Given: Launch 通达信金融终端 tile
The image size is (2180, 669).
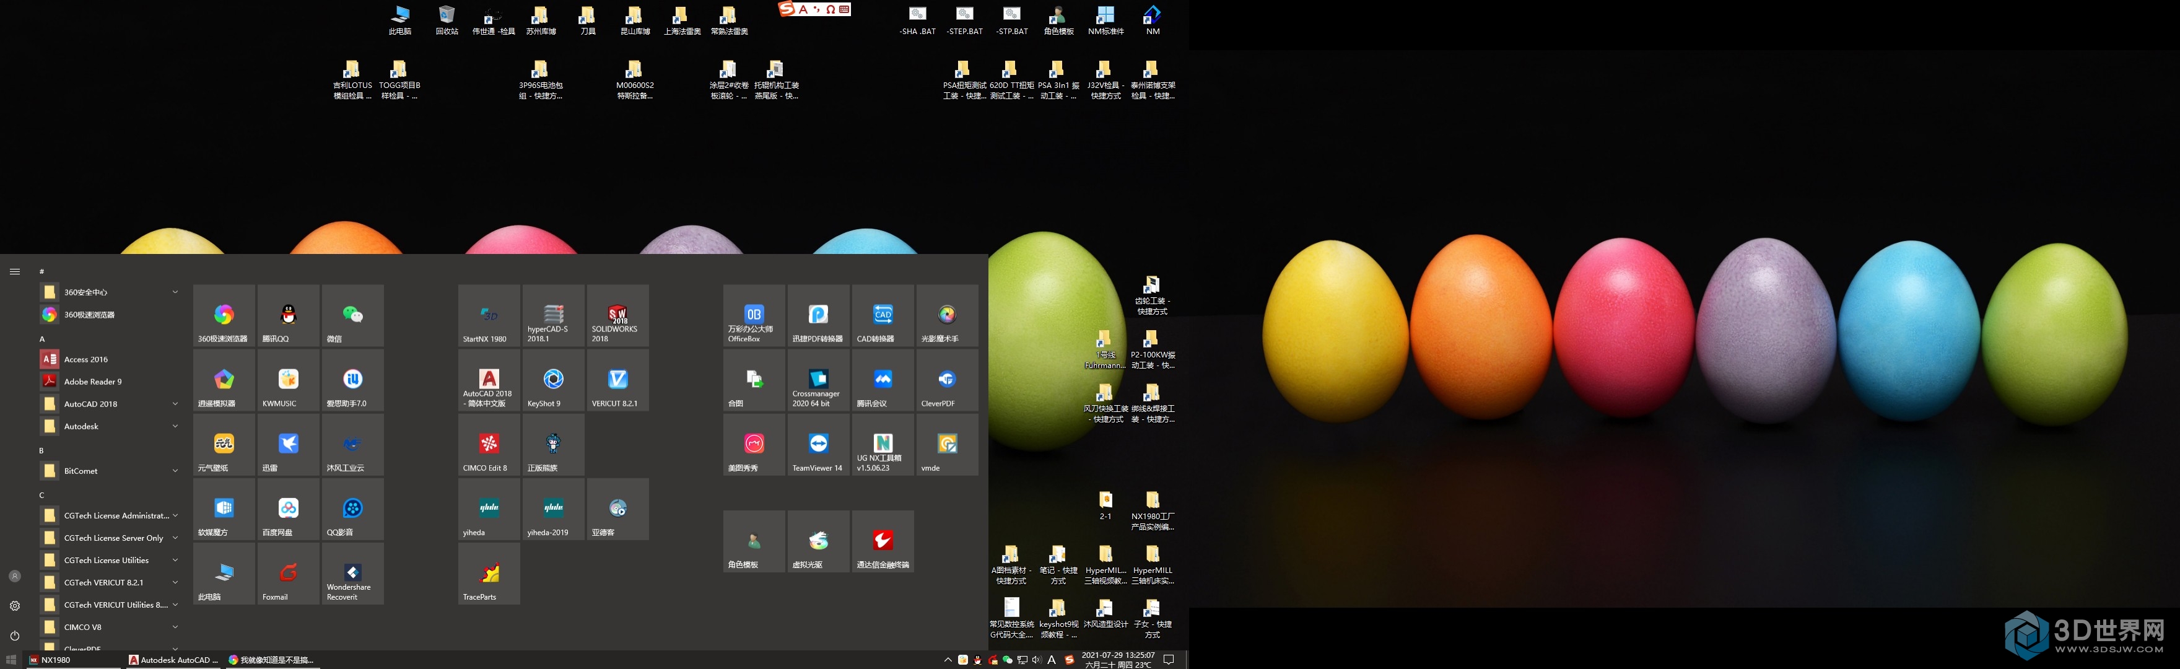Looking at the screenshot, I should [883, 541].
